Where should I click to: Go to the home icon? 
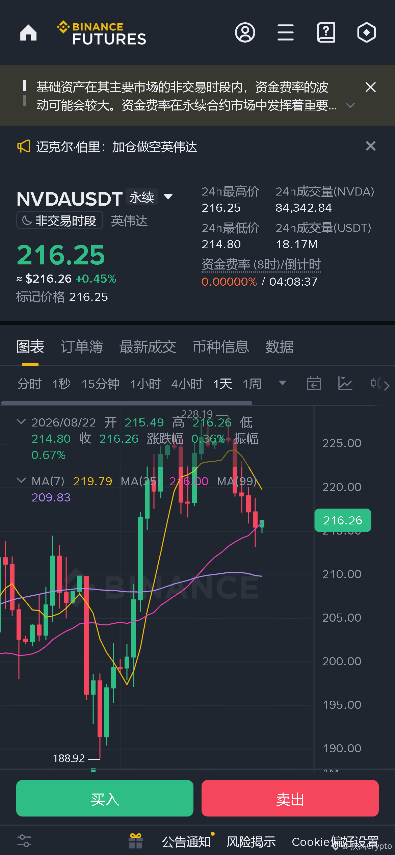(28, 33)
